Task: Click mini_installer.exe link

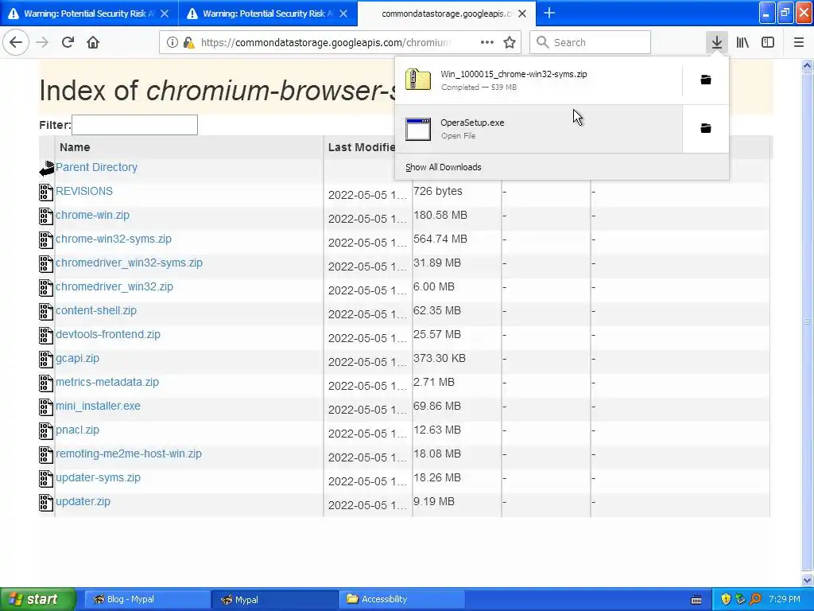Action: [x=98, y=407]
